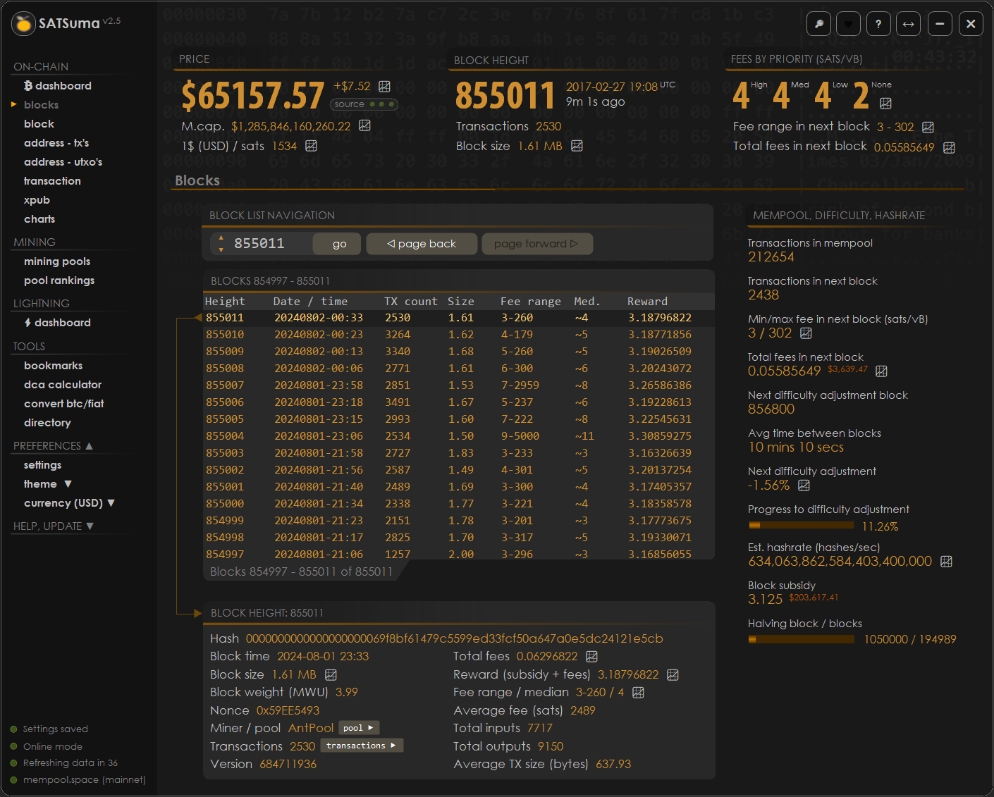Click the progress to difficulty adjustment bar
The image size is (994, 797).
(801, 526)
